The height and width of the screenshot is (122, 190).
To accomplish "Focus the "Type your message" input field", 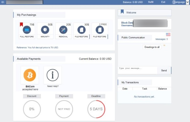I will click(137, 70).
